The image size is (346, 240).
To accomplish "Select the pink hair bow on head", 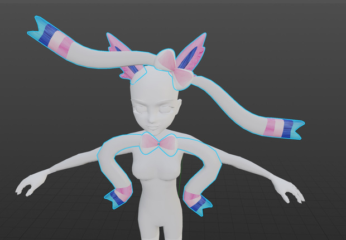I will point(174,68).
